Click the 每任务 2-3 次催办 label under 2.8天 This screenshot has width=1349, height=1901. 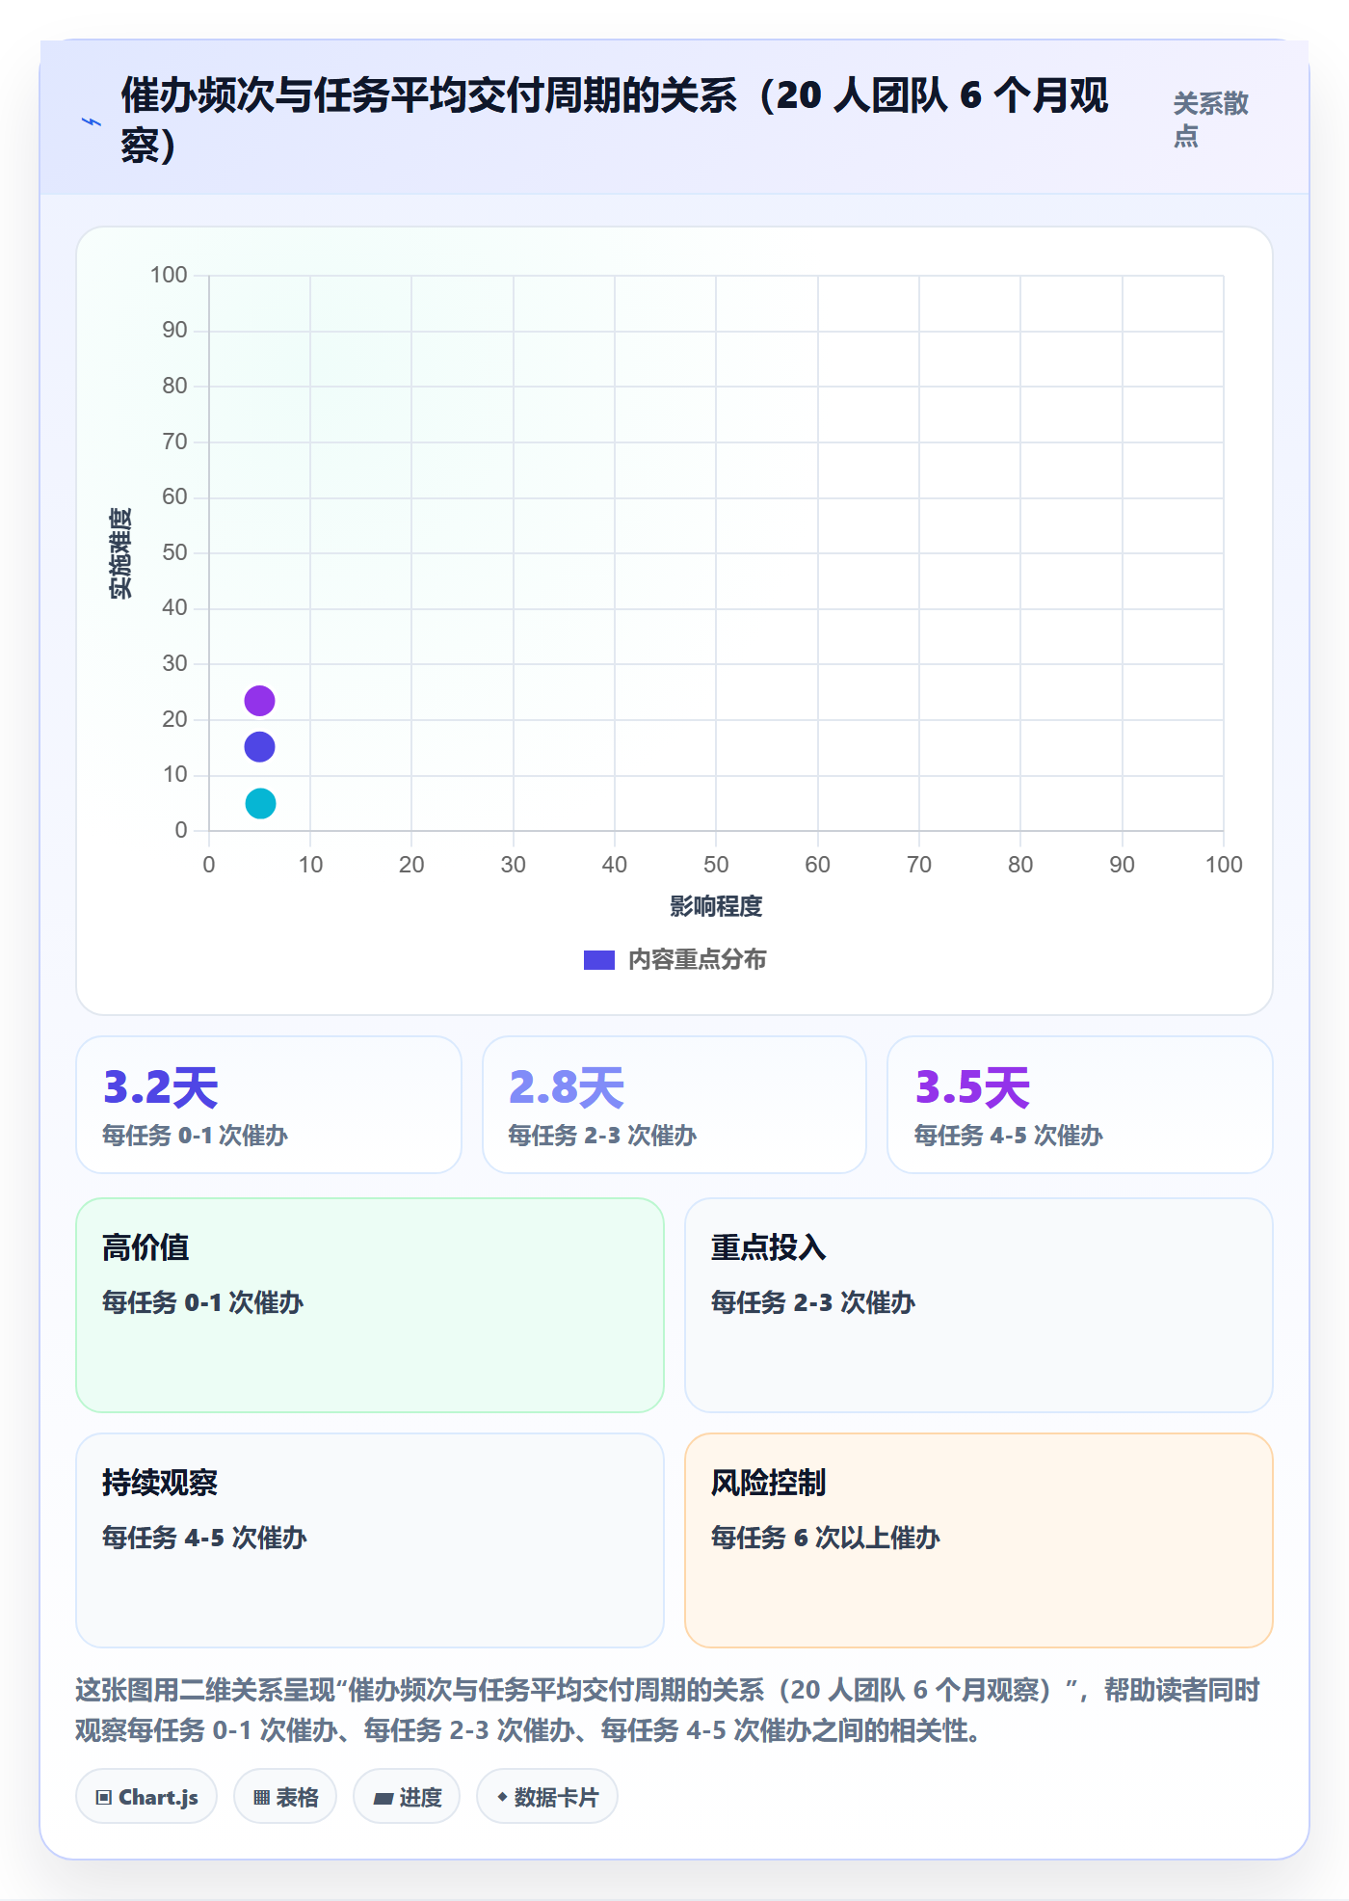(602, 1136)
